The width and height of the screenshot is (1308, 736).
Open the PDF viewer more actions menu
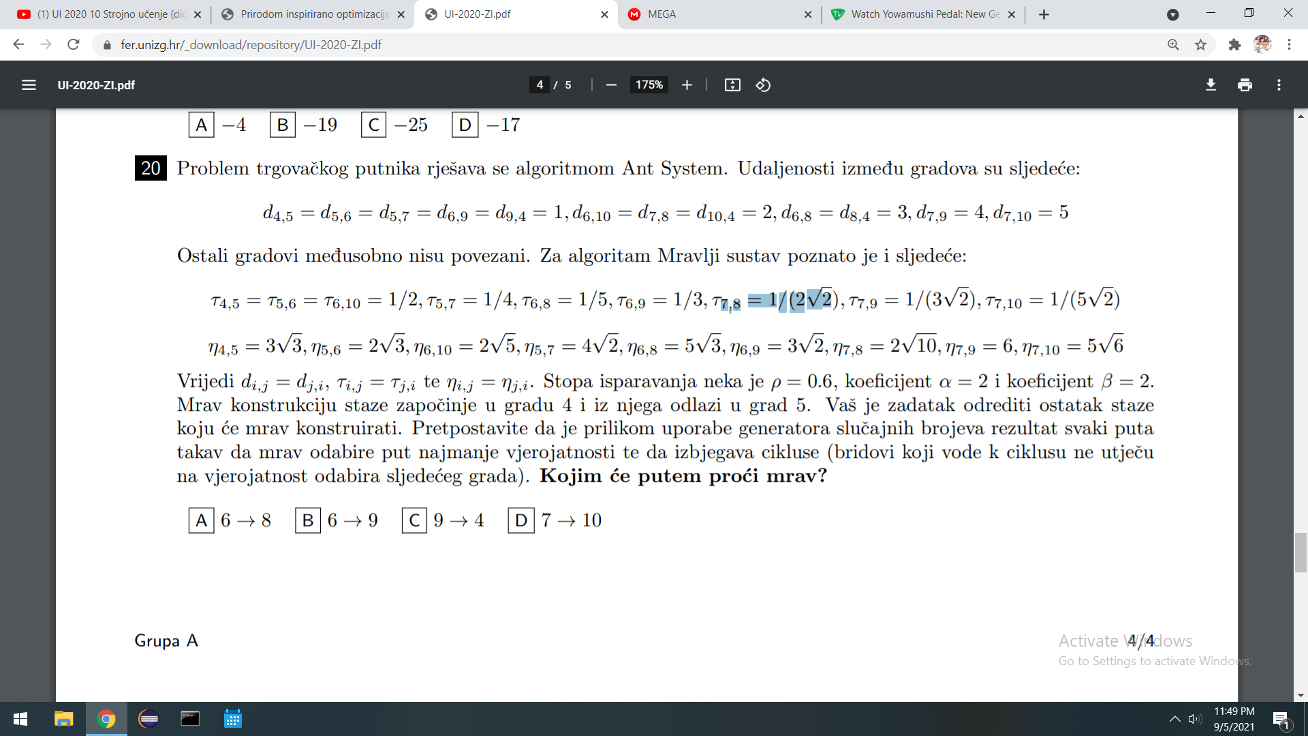point(1279,85)
